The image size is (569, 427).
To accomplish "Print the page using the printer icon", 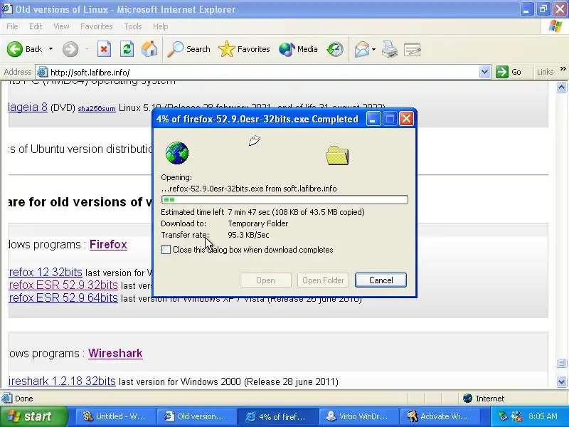I will [x=389, y=49].
